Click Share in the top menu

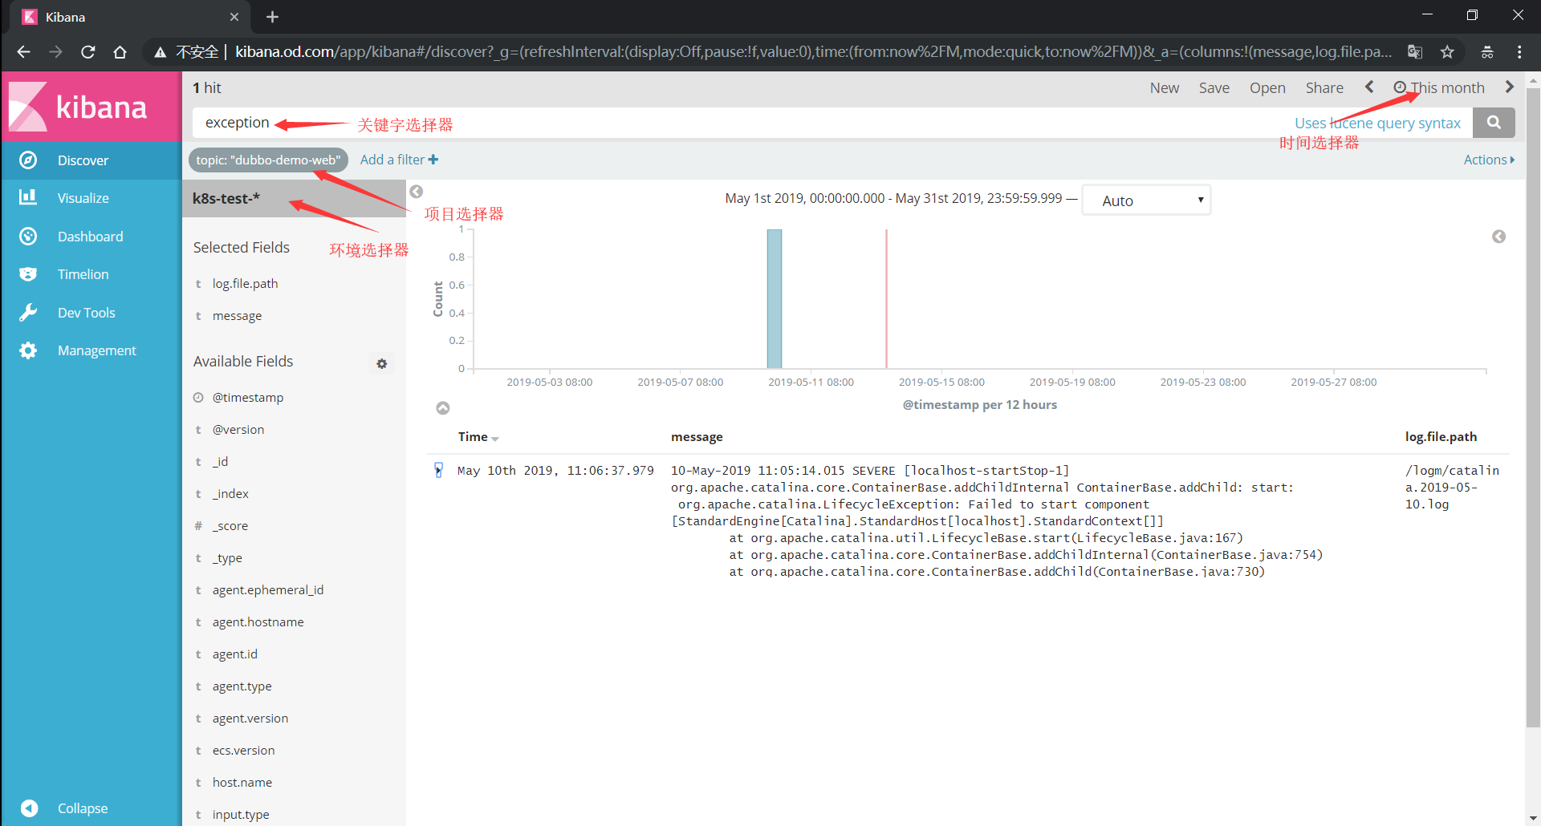tap(1324, 87)
